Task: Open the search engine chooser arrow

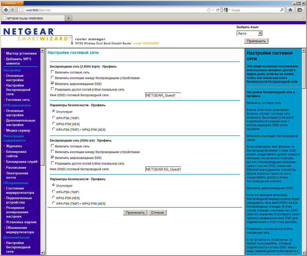Action: coord(229,10)
